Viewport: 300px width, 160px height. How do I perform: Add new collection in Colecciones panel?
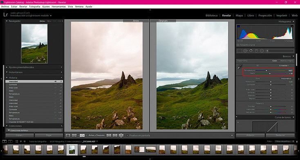click(61, 126)
